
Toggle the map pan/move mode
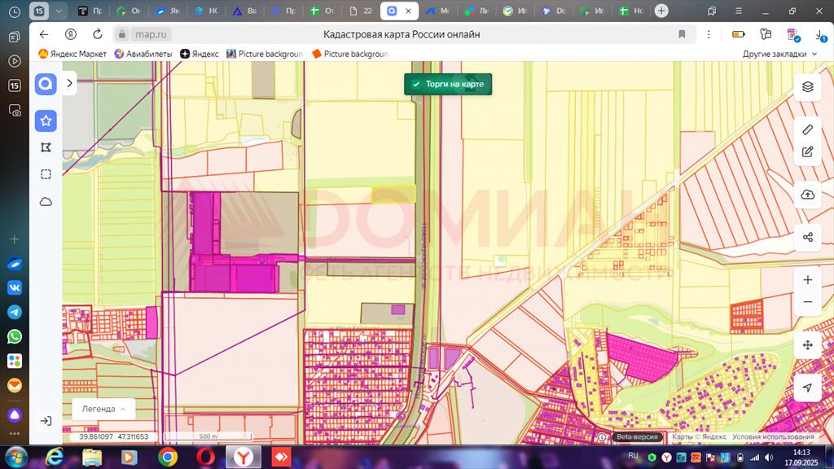tap(807, 345)
